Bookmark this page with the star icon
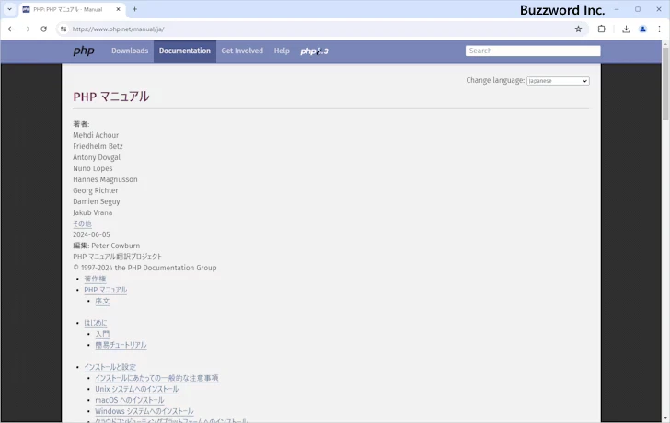The height and width of the screenshot is (423, 670). [x=578, y=29]
